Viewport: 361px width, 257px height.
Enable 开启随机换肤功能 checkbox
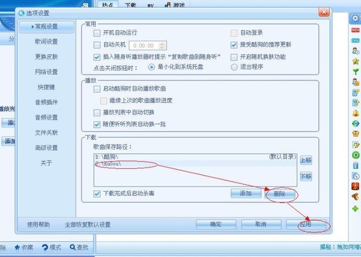[234, 57]
